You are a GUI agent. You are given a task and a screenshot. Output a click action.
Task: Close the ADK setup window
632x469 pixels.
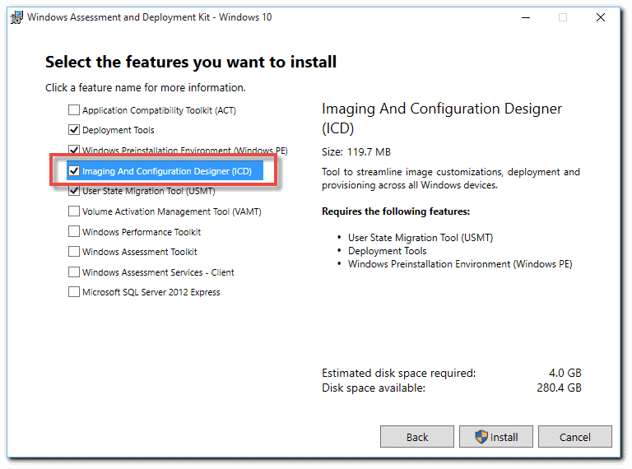601,17
